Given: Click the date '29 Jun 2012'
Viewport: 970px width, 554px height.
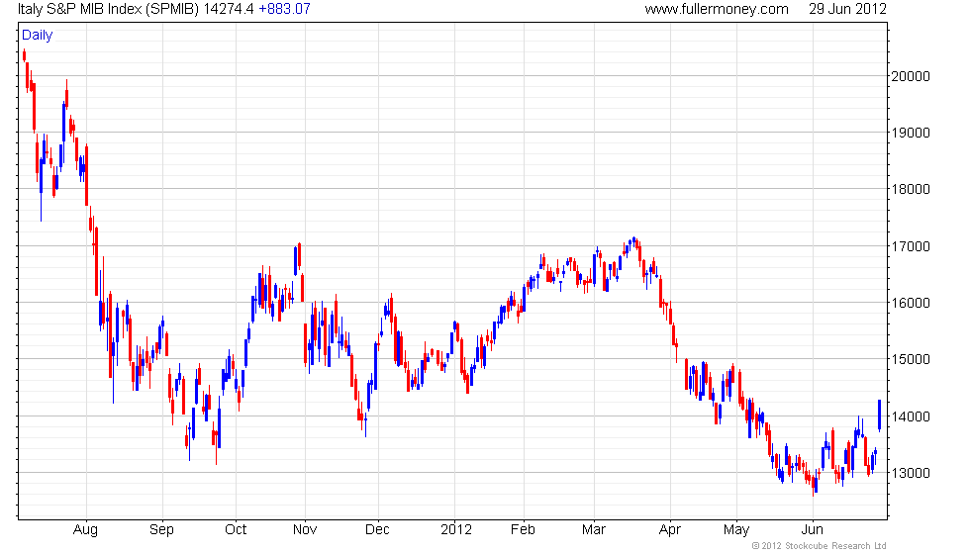Looking at the screenshot, I should (847, 9).
